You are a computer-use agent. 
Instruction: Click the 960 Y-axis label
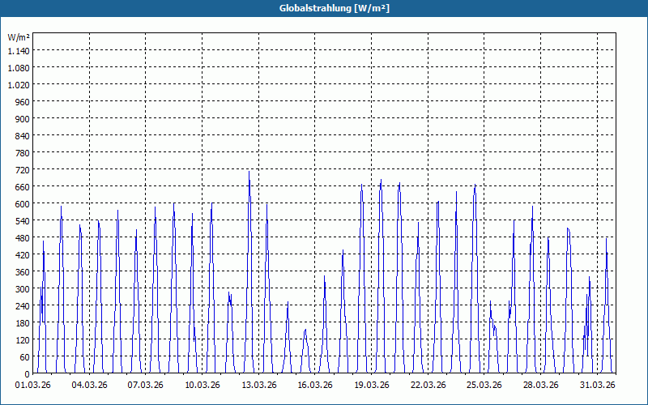click(23, 102)
